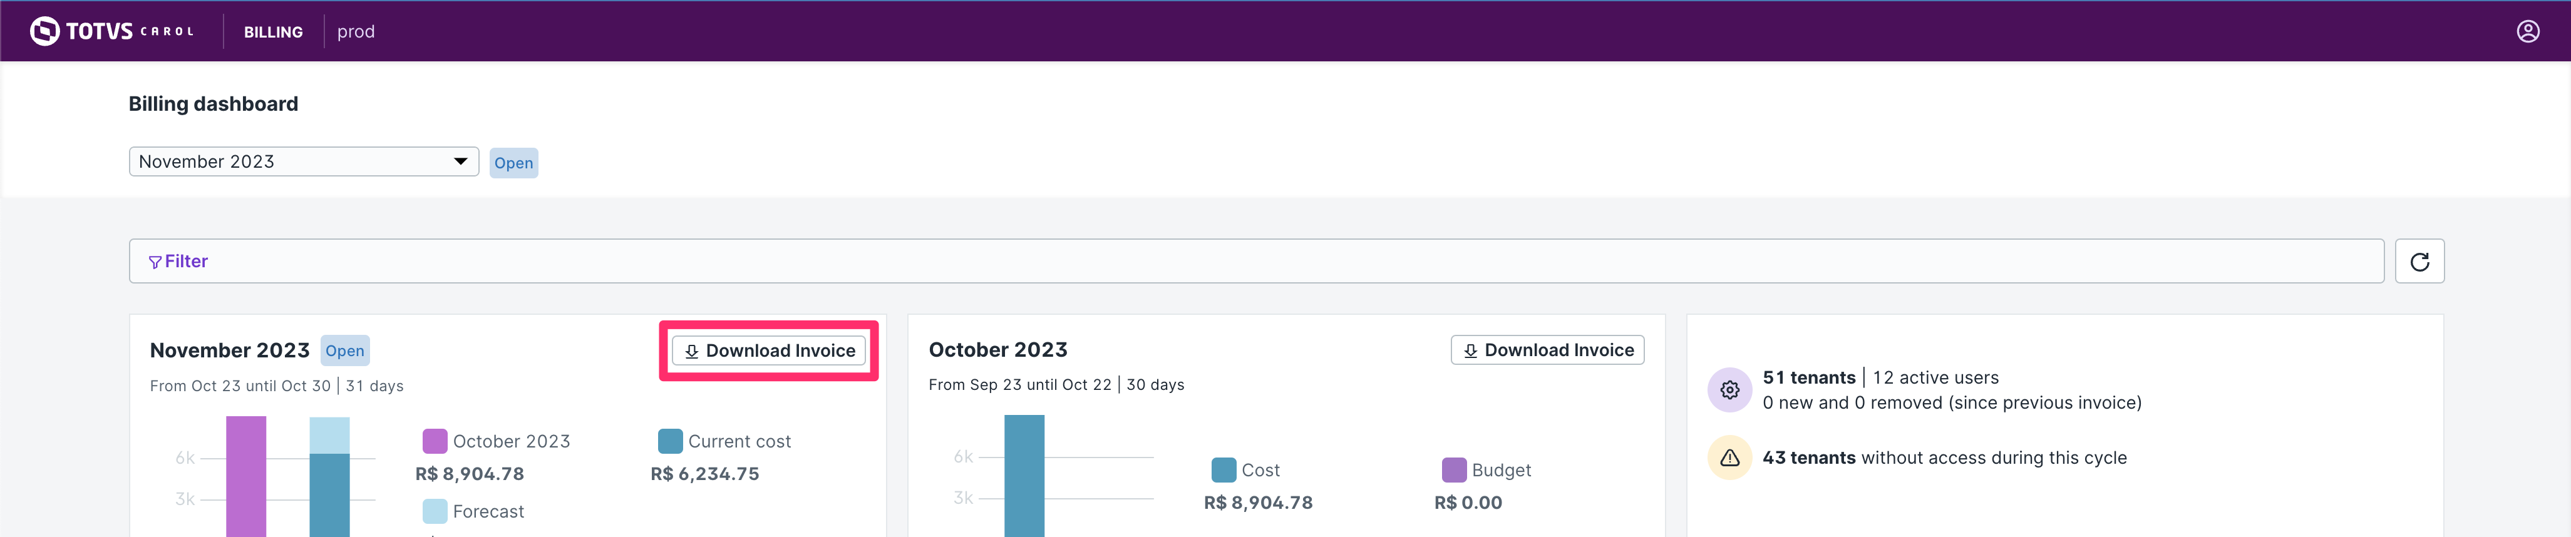Image resolution: width=2571 pixels, height=537 pixels.
Task: Click 'R$ 0.00' budget value
Action: point(1467,503)
